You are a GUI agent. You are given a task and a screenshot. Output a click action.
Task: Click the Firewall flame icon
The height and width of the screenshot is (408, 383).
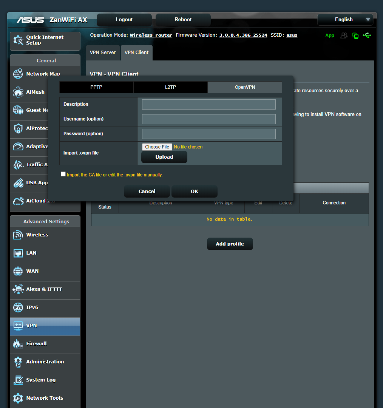(18, 344)
